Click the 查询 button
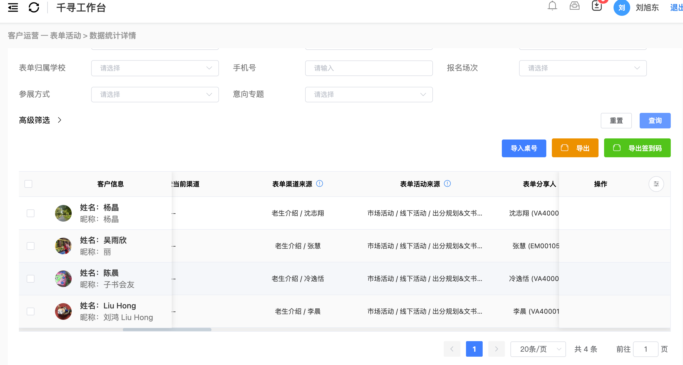The height and width of the screenshot is (365, 683). 655,121
